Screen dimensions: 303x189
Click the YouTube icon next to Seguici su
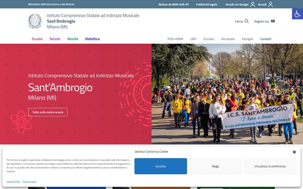(x=273, y=21)
